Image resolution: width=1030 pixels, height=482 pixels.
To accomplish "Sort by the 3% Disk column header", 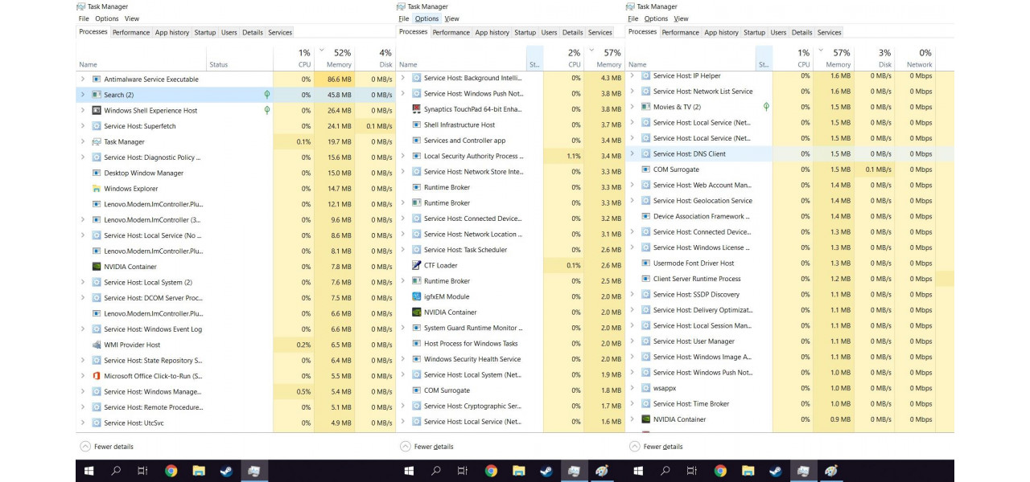I will pyautogui.click(x=875, y=58).
